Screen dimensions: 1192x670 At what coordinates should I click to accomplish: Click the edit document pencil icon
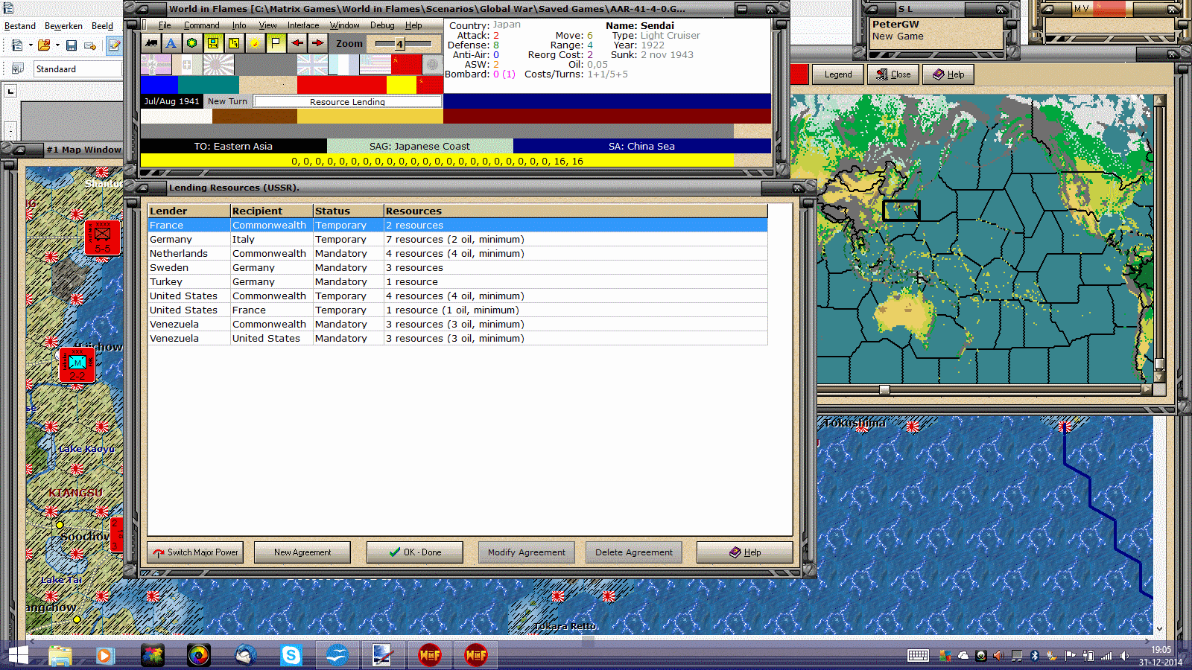pyautogui.click(x=115, y=45)
